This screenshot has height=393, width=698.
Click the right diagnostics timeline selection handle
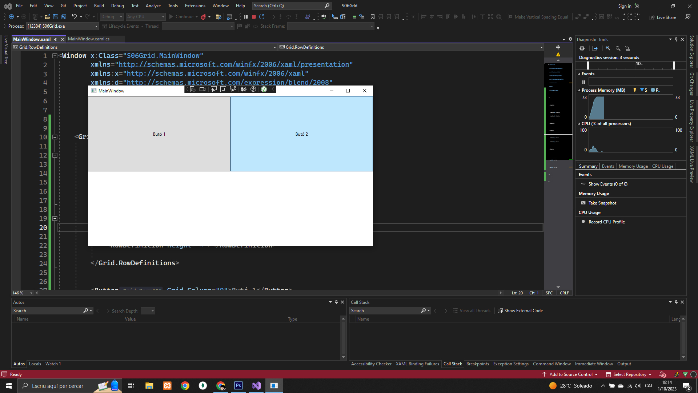click(x=674, y=65)
